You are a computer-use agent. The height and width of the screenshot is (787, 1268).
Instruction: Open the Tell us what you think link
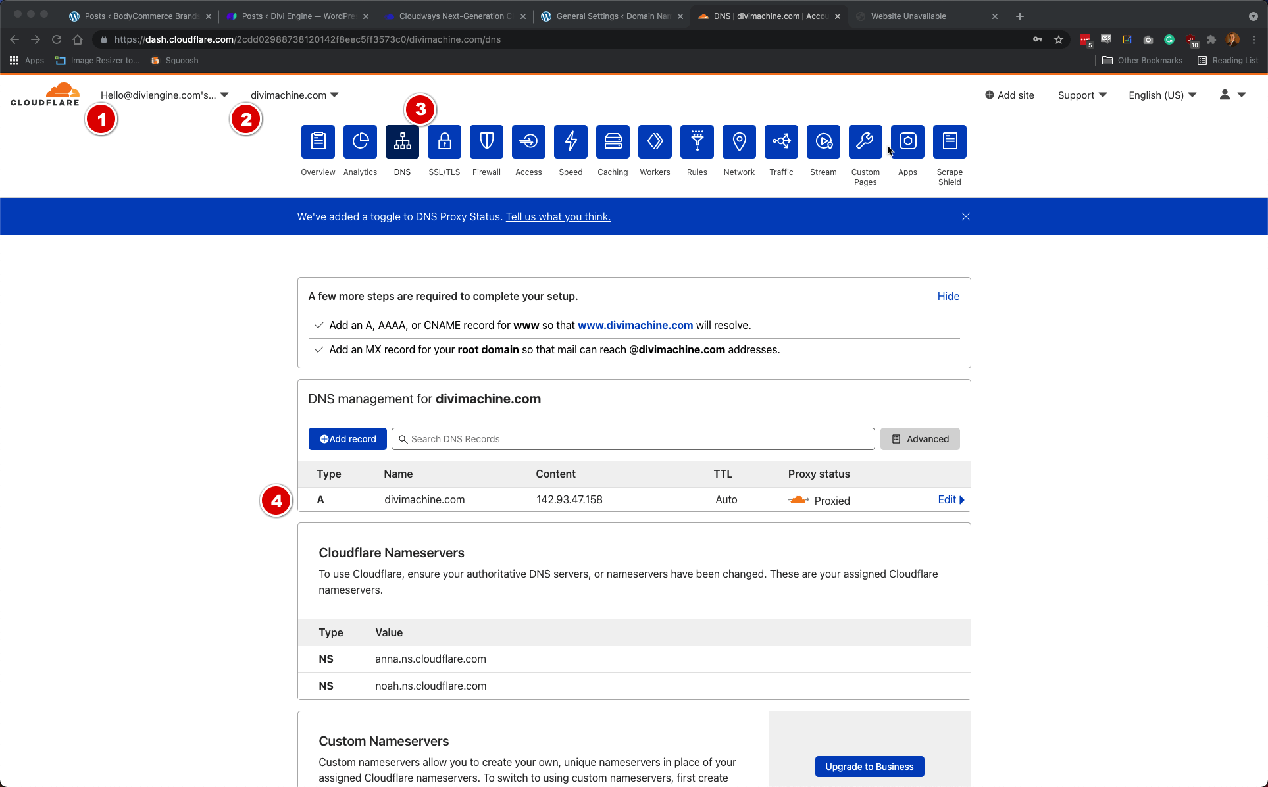click(x=558, y=217)
